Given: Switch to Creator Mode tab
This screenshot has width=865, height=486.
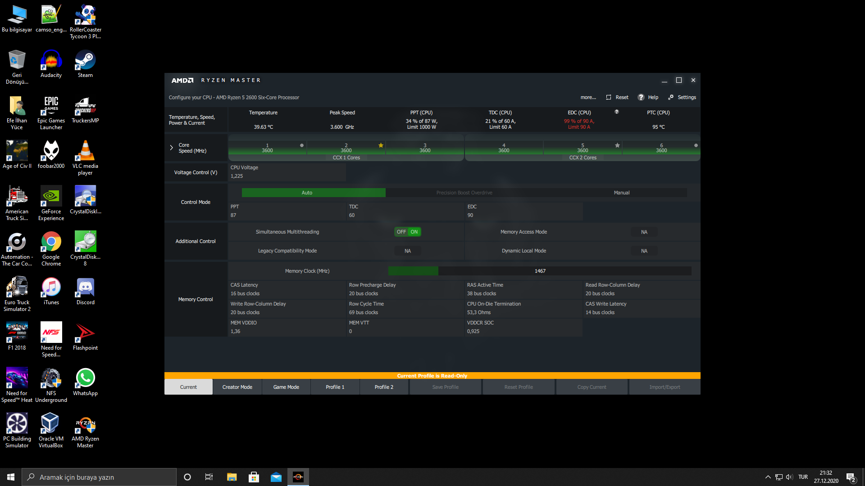Looking at the screenshot, I should pyautogui.click(x=237, y=387).
